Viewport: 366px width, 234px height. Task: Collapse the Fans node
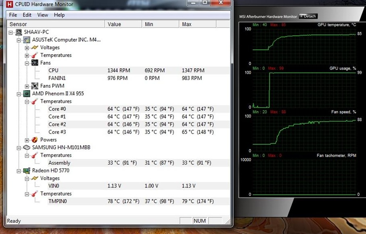27,63
